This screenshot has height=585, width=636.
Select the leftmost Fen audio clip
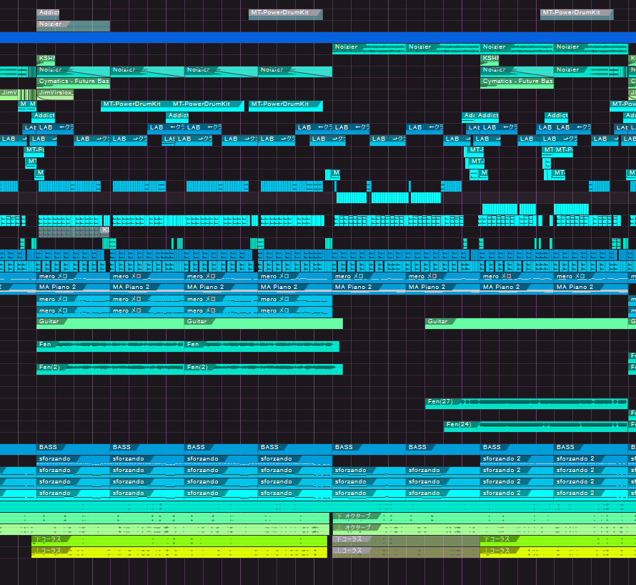[110, 346]
